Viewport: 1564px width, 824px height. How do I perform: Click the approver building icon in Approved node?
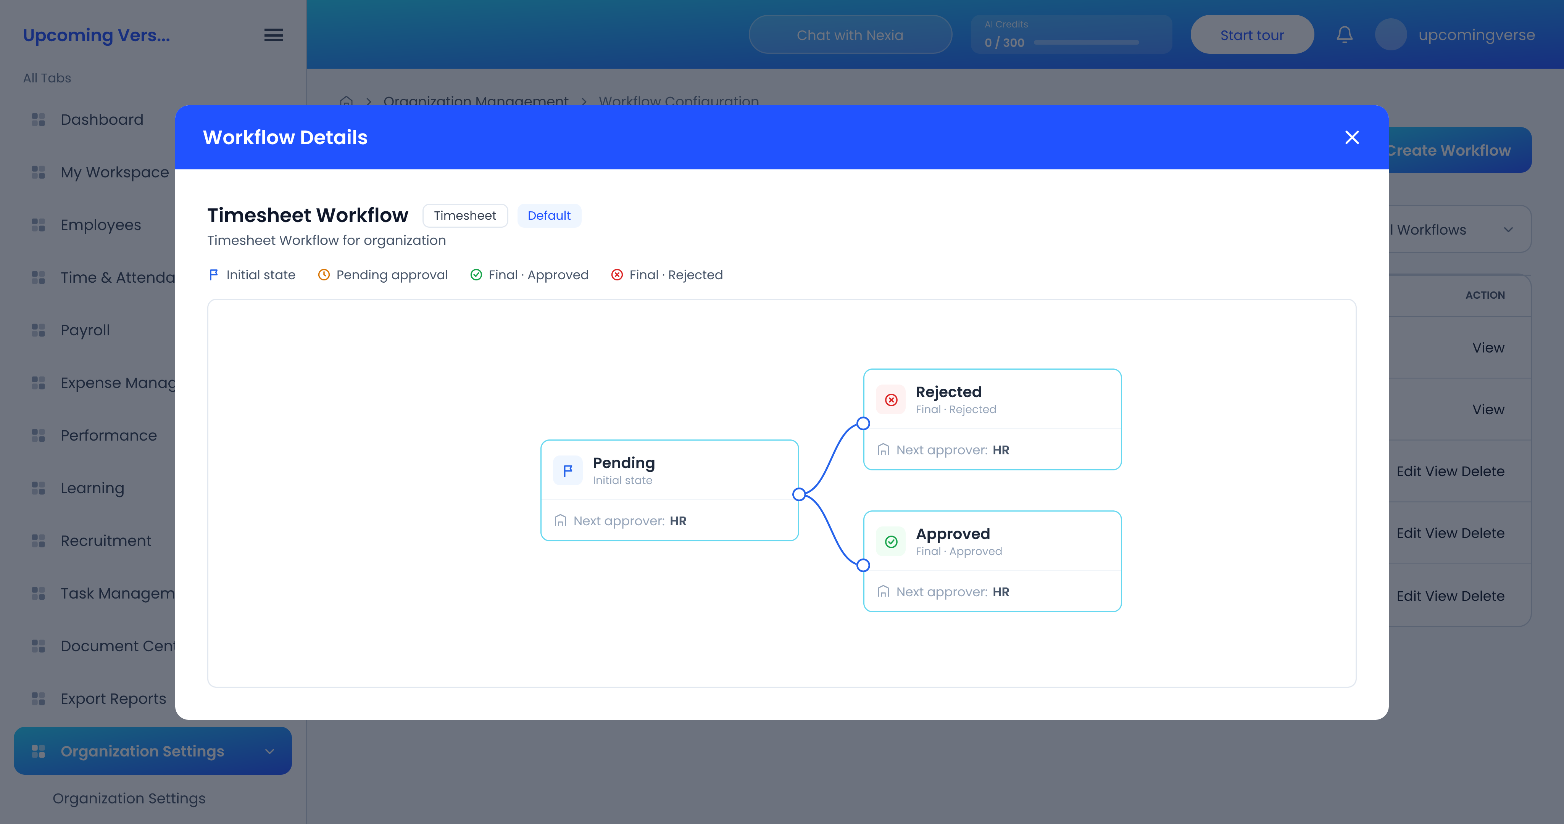884,592
